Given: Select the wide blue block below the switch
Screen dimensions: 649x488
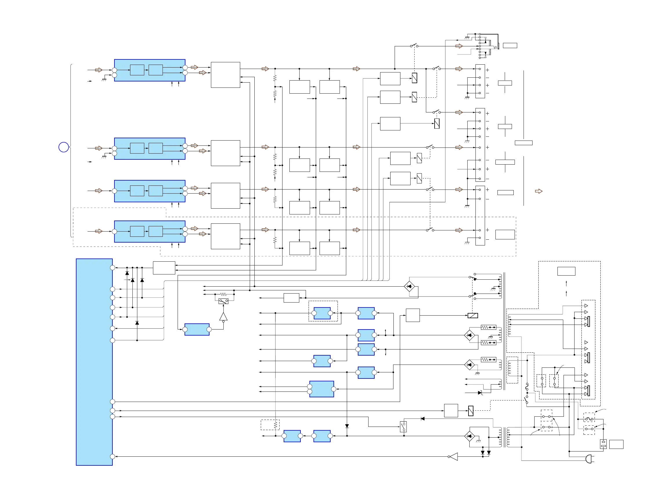Looking at the screenshot, I should [x=197, y=329].
